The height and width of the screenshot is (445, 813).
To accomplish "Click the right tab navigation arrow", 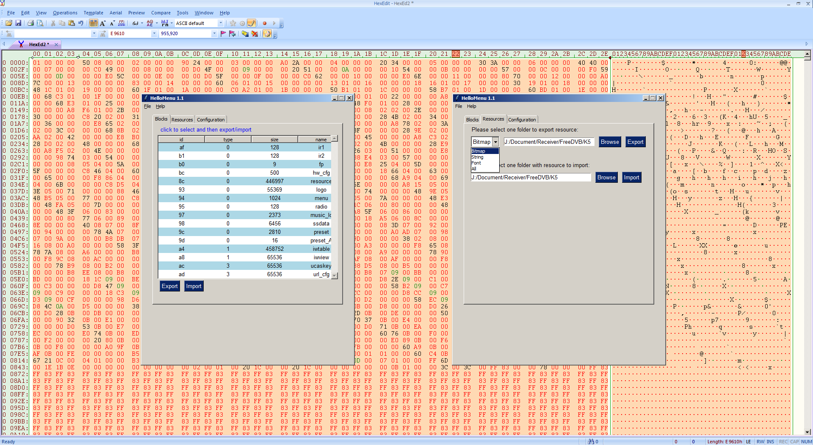I will 807,44.
